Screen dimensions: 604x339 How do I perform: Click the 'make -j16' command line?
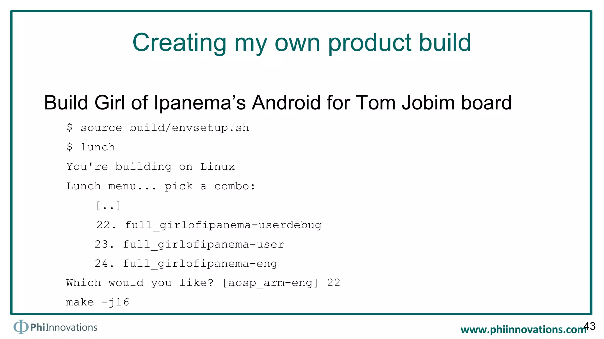pos(98,302)
